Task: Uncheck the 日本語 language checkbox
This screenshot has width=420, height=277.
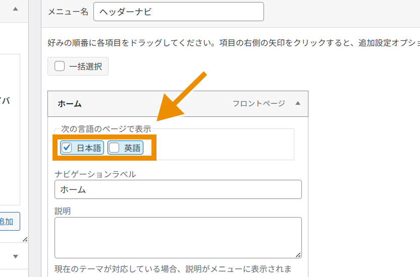Action: pyautogui.click(x=67, y=148)
